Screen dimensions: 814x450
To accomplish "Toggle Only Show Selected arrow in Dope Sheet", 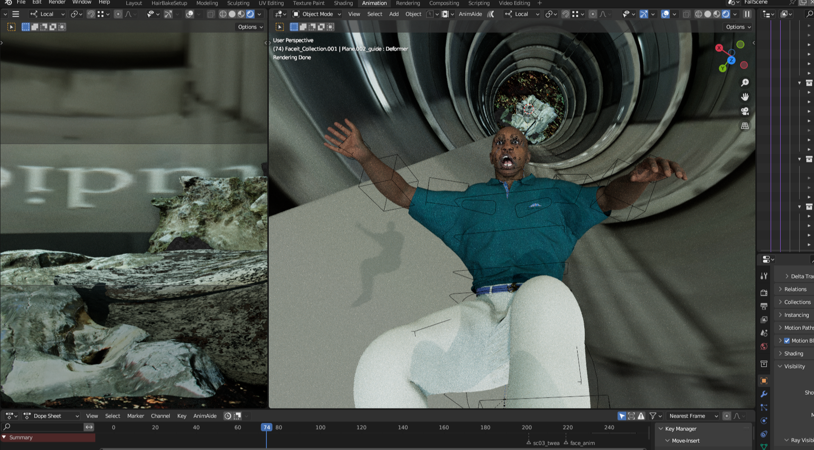I will 622,416.
